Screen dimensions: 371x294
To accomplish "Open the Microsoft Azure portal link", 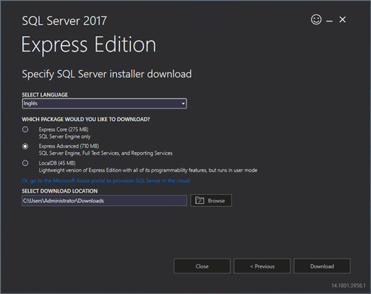I will tap(105, 181).
